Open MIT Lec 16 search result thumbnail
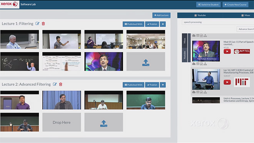The width and height of the screenshot is (254, 143). point(206,79)
